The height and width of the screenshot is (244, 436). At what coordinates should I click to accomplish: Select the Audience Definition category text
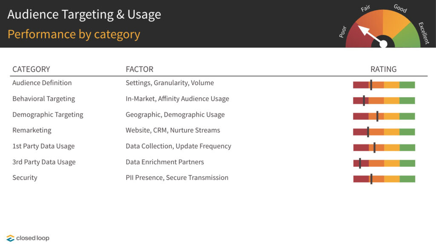(42, 83)
